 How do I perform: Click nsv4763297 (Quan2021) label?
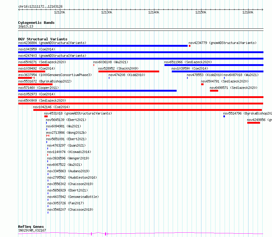(x=66, y=145)
